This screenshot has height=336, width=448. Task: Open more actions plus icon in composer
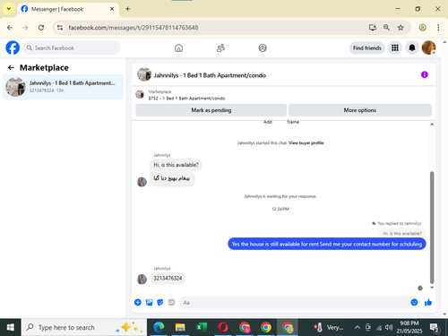pos(138,302)
